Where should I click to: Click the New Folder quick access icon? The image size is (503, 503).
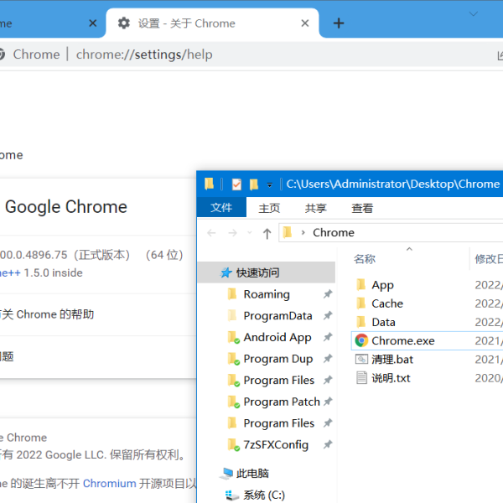pos(254,184)
